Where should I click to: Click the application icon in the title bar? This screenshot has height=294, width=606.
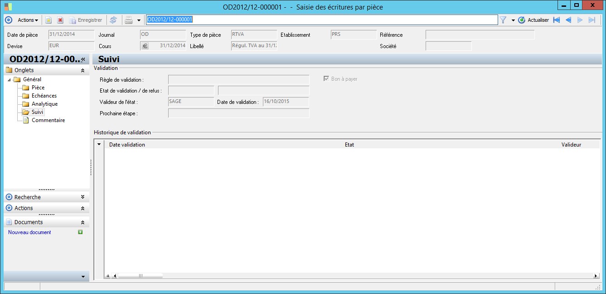(x=8, y=7)
